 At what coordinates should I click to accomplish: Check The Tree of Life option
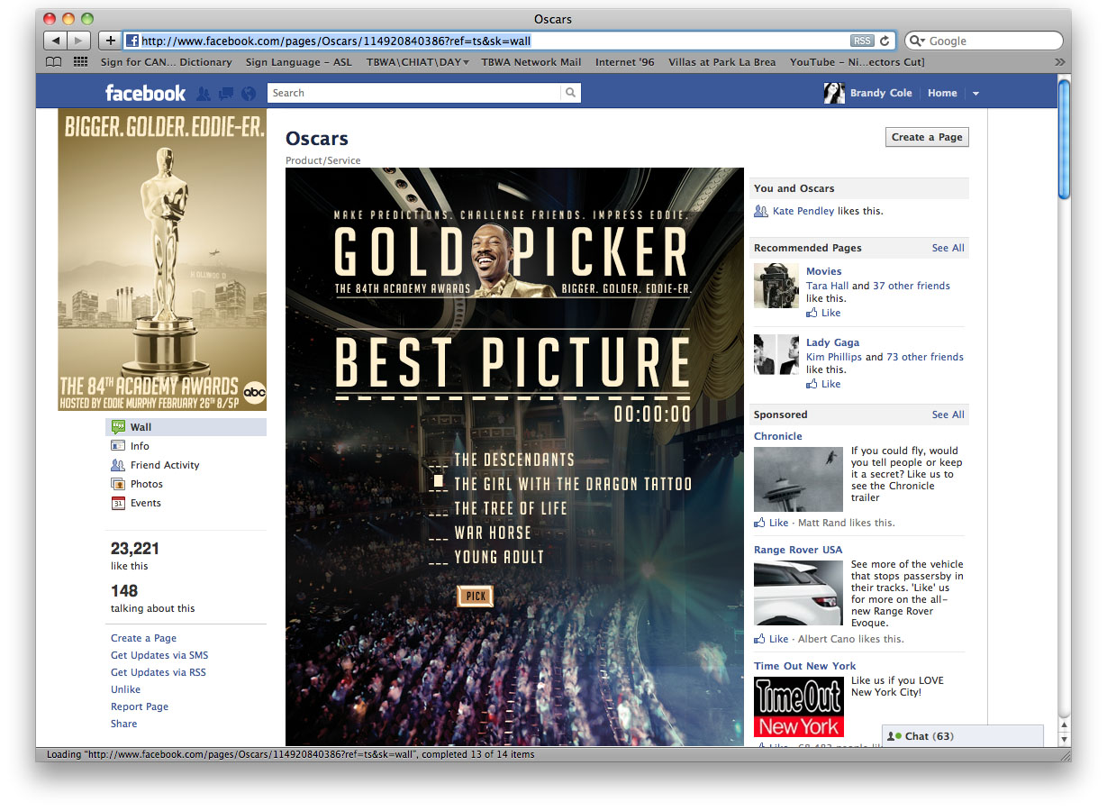point(439,509)
